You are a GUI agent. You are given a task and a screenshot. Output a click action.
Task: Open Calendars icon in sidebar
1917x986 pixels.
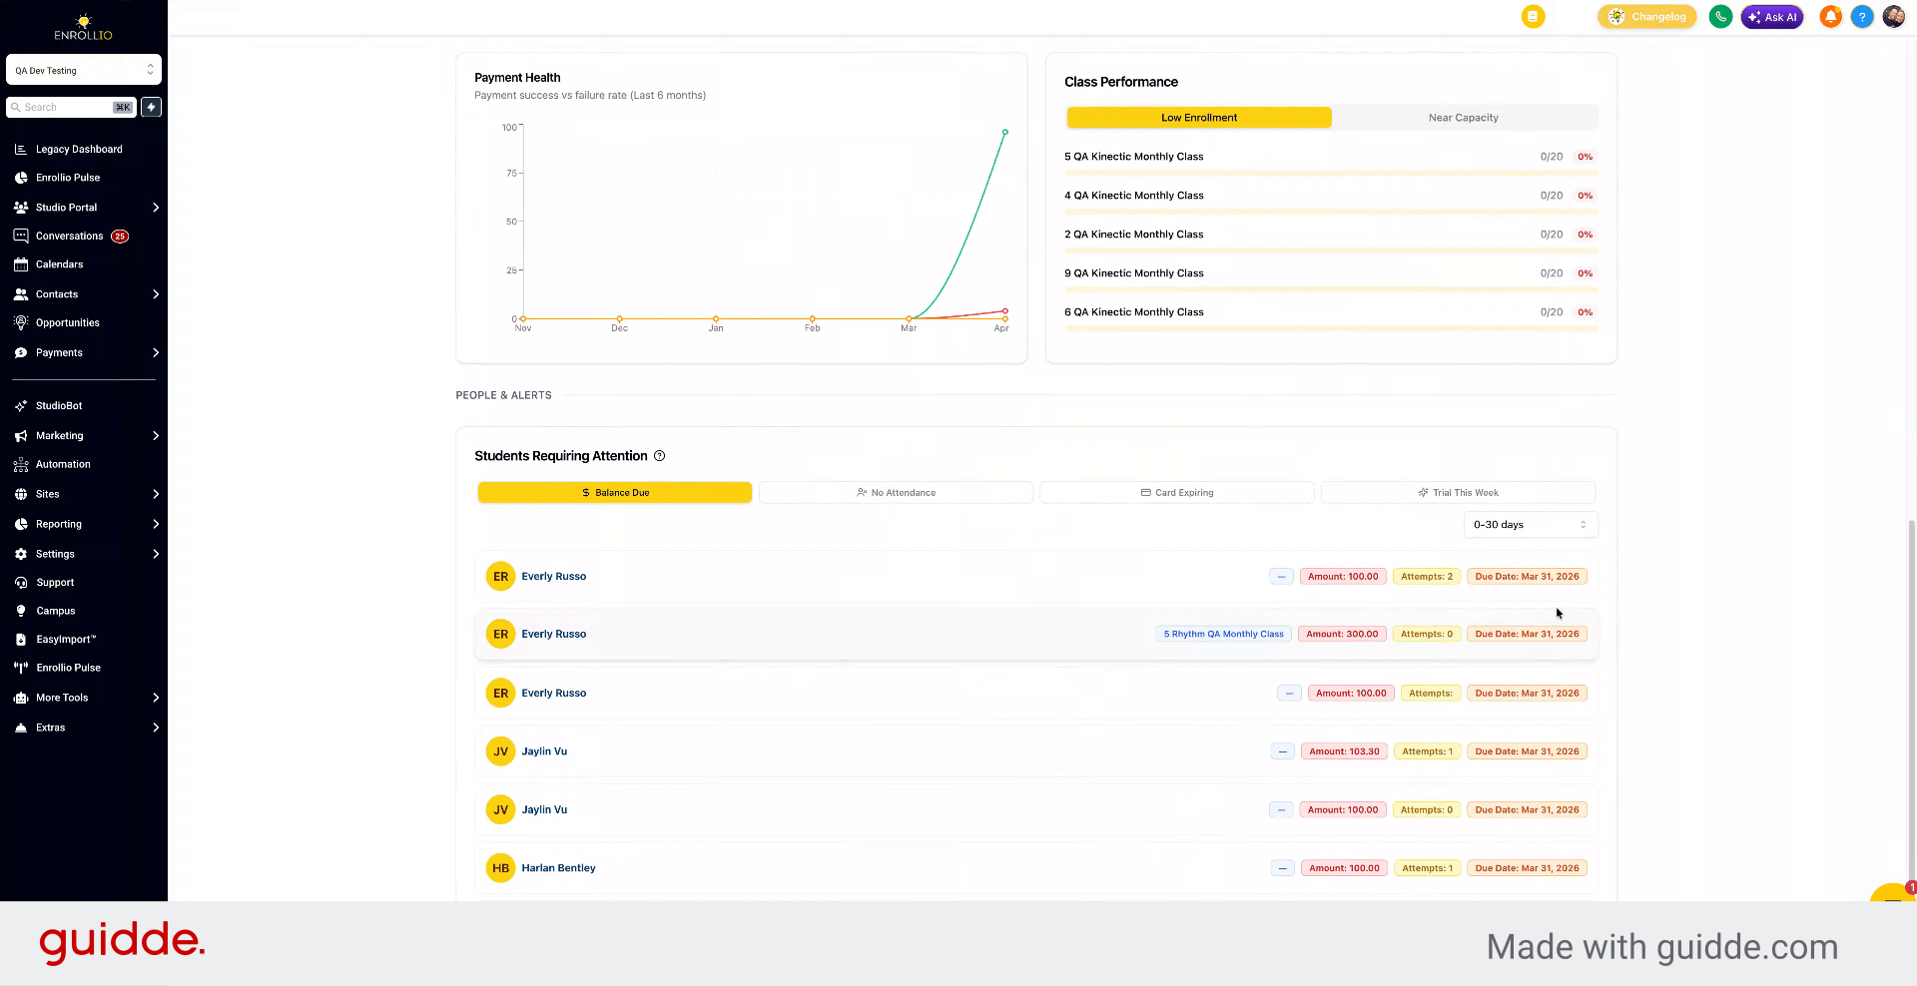(21, 264)
